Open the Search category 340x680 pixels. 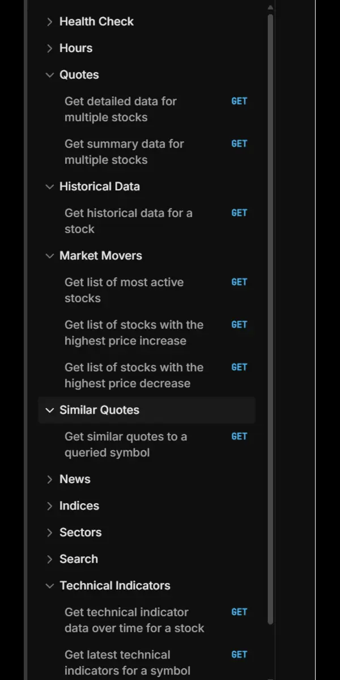point(78,559)
